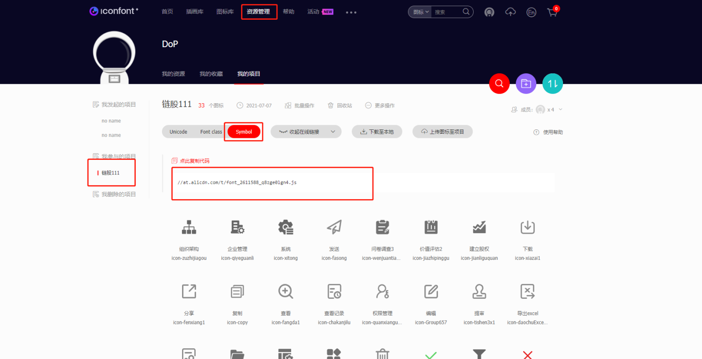This screenshot has height=359, width=702.
Task: Select the 发送 paper plane icon
Action: point(334,227)
